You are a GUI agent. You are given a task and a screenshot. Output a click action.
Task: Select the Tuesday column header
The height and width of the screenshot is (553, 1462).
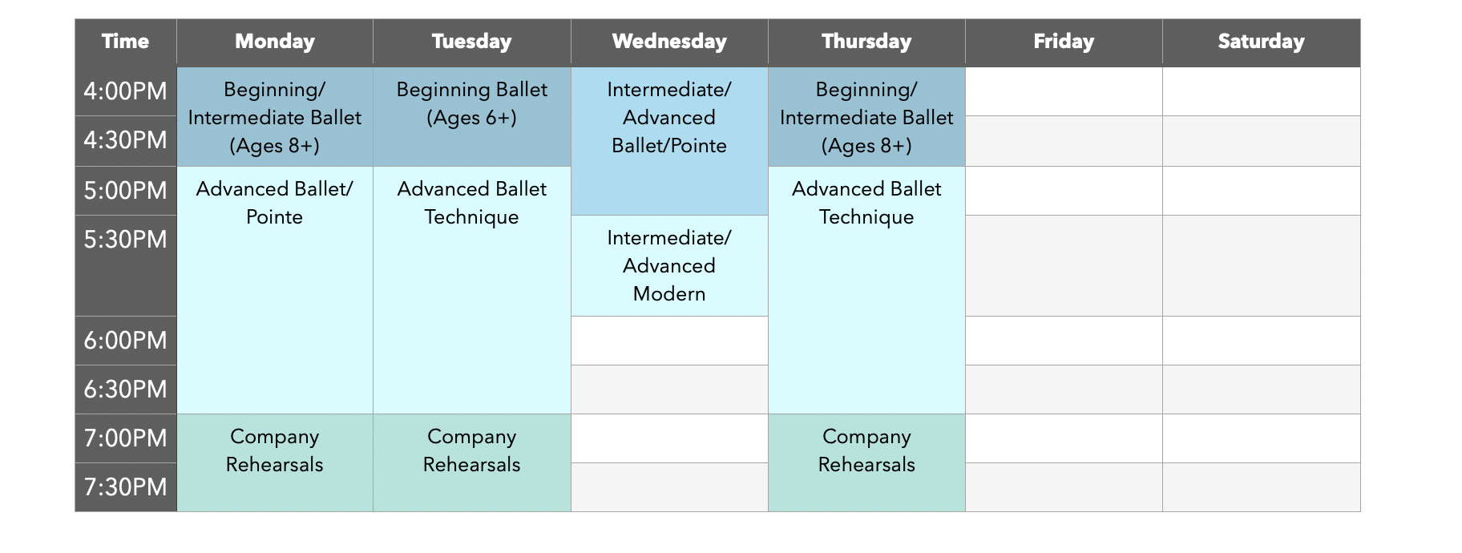(x=472, y=42)
